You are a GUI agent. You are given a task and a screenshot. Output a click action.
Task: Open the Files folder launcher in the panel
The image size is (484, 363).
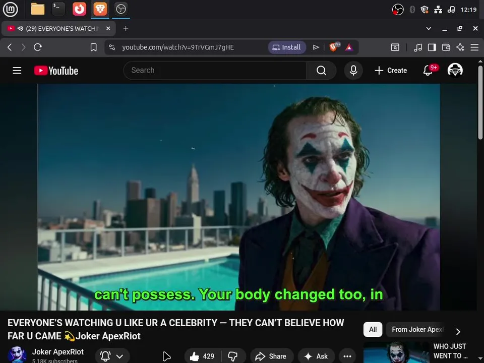(x=38, y=9)
